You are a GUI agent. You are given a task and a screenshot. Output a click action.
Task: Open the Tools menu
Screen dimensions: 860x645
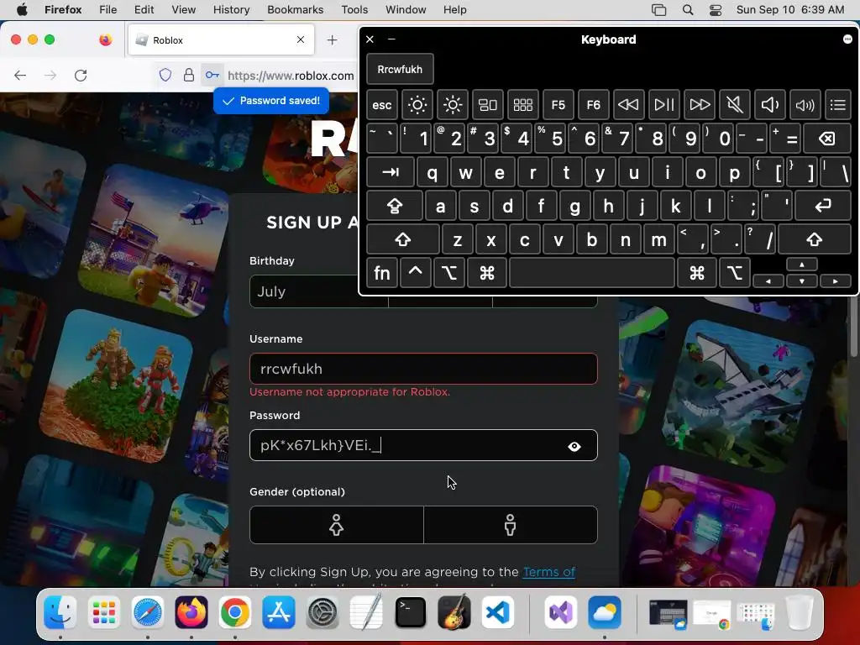(354, 9)
